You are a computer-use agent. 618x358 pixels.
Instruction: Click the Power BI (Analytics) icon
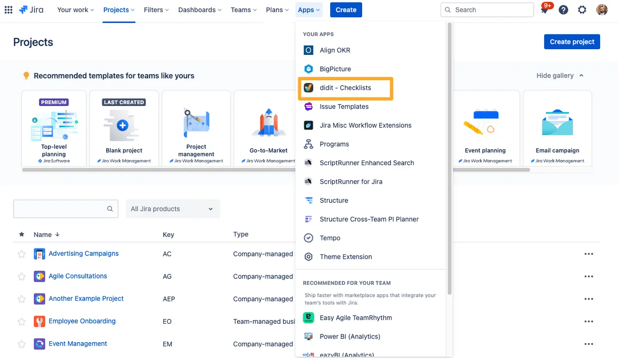coord(309,336)
